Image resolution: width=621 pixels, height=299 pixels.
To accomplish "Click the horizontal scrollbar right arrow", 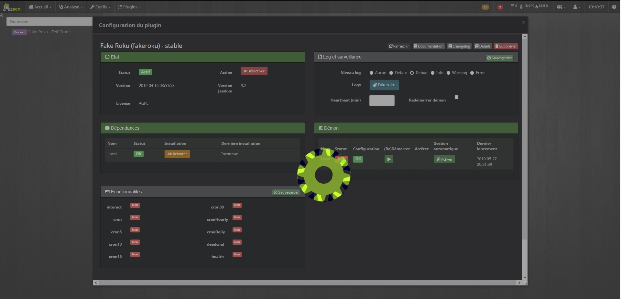I will coord(519,283).
